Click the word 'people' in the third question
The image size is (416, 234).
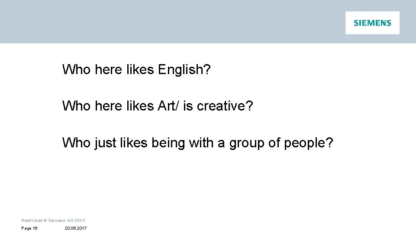click(x=305, y=143)
